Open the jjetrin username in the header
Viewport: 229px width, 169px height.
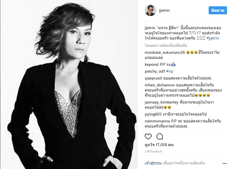point(164,11)
